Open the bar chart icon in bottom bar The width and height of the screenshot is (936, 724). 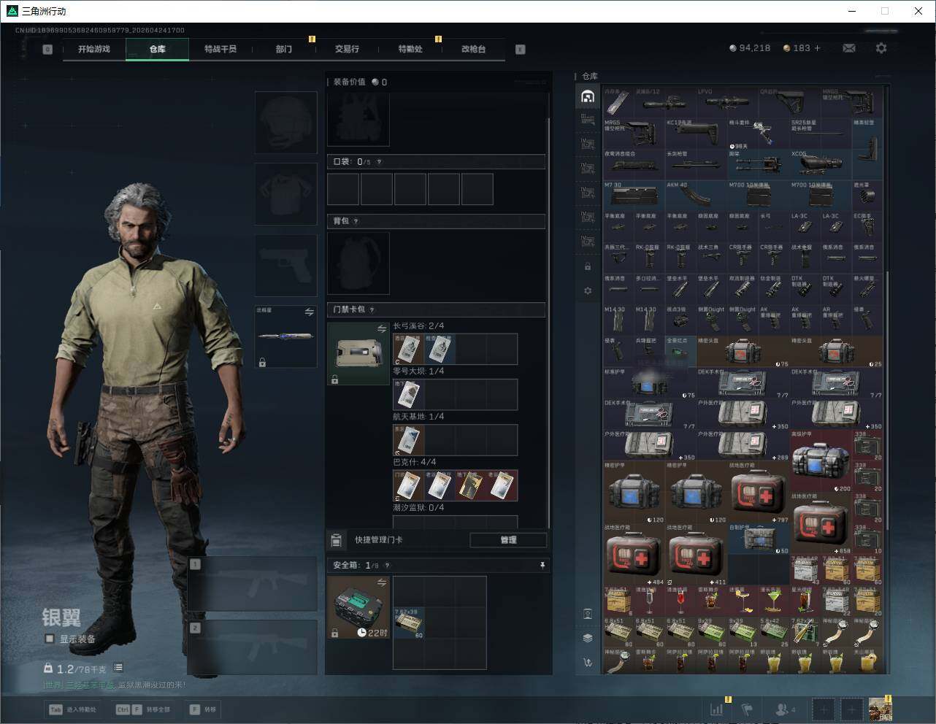pyautogui.click(x=717, y=709)
